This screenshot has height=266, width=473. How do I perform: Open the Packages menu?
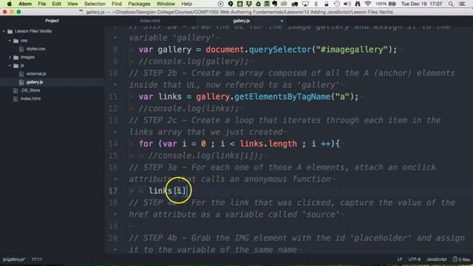[x=139, y=4]
